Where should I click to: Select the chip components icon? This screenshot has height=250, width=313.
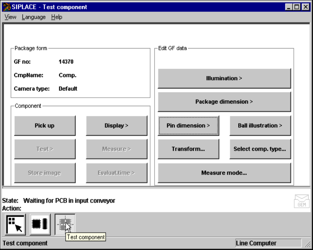[40, 225]
